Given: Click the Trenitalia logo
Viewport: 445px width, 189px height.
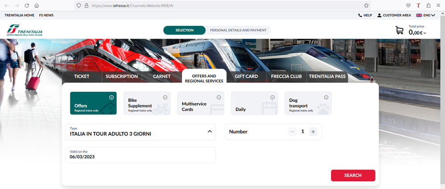Looking at the screenshot, I should click(x=24, y=30).
